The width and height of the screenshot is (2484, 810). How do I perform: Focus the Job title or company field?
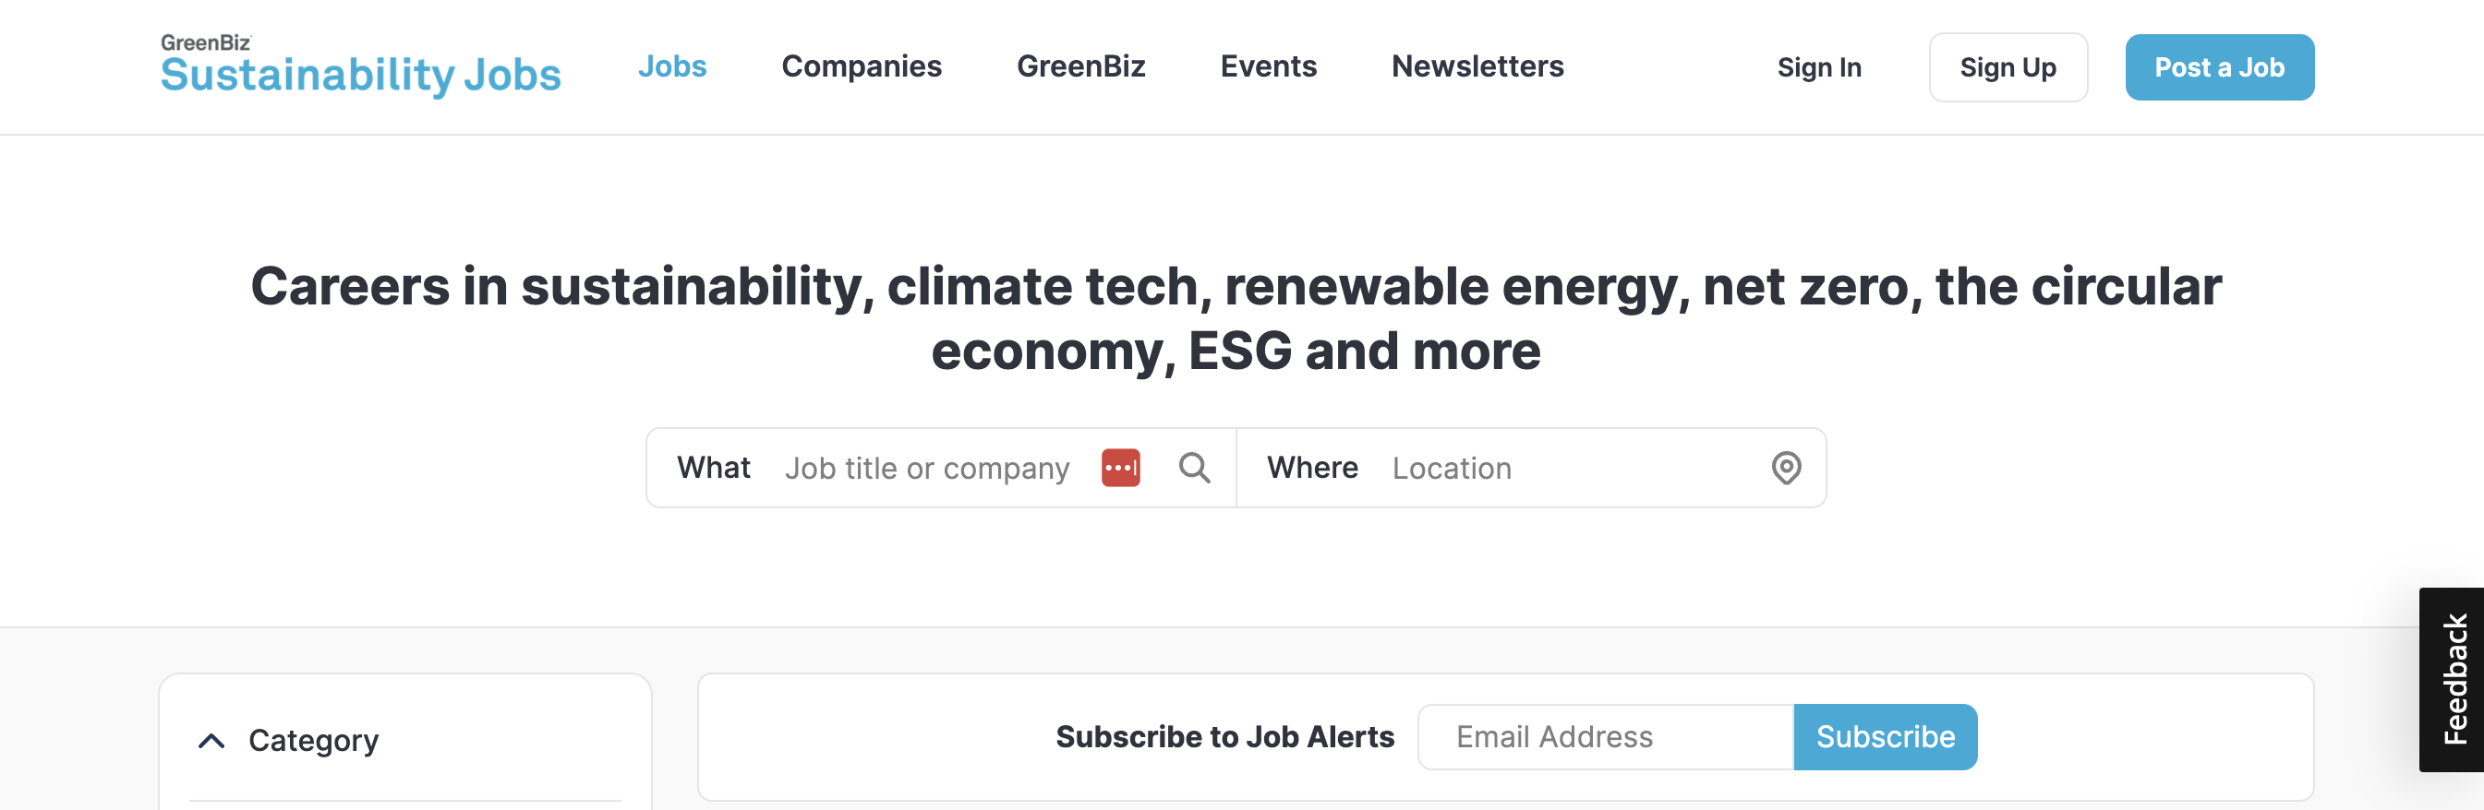(x=927, y=468)
